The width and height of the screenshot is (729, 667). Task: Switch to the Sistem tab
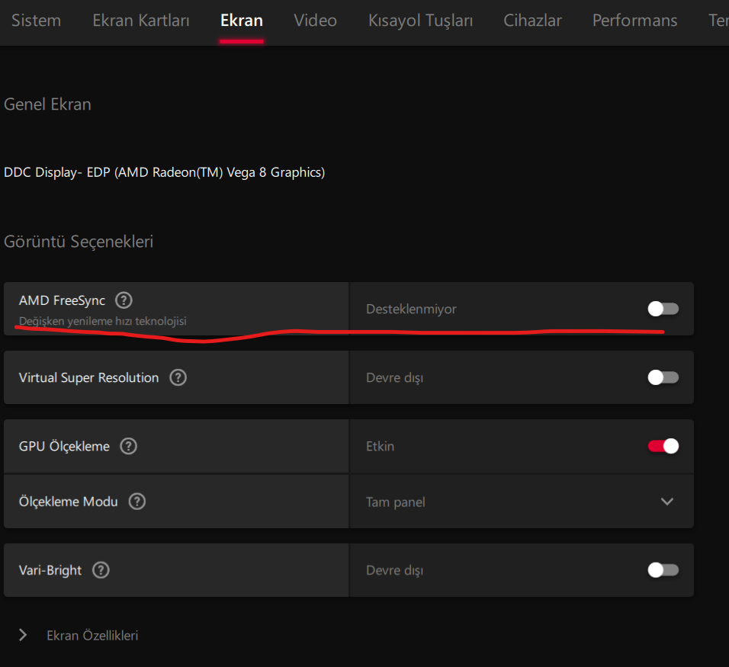tap(37, 21)
